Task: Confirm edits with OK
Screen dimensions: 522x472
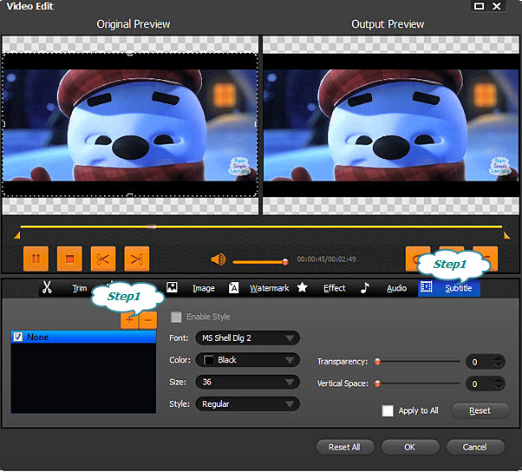Action: coord(410,447)
